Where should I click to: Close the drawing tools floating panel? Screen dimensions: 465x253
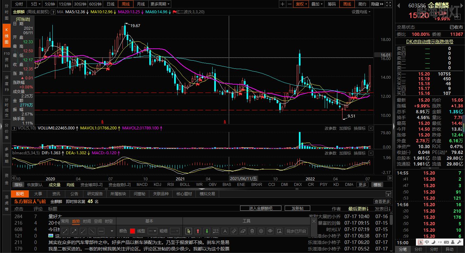point(313,221)
